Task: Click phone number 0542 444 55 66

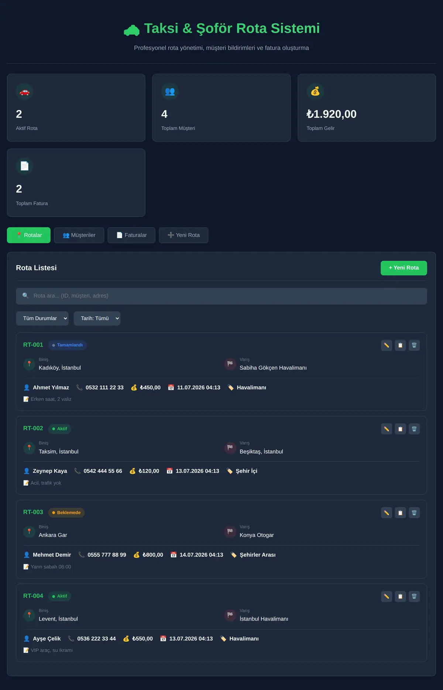Action: pos(103,471)
